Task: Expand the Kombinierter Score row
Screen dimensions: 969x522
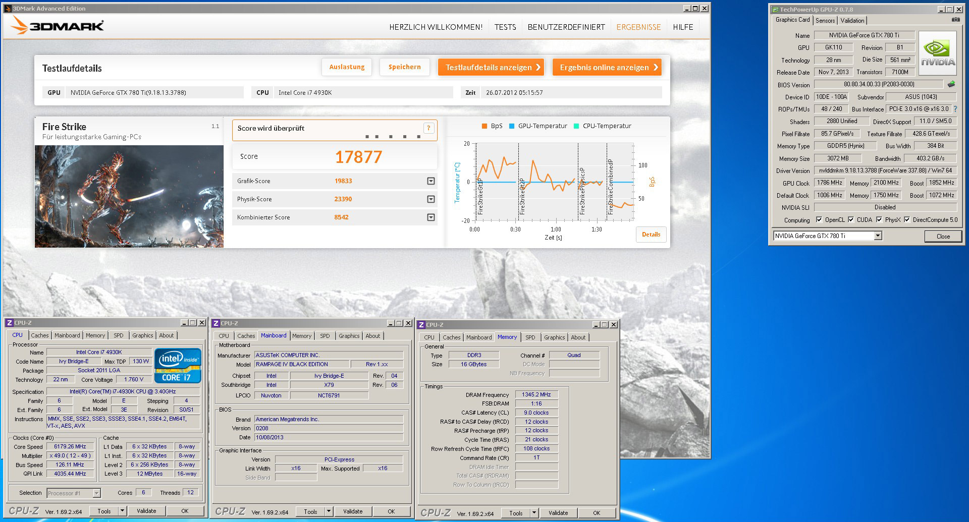Action: [430, 217]
